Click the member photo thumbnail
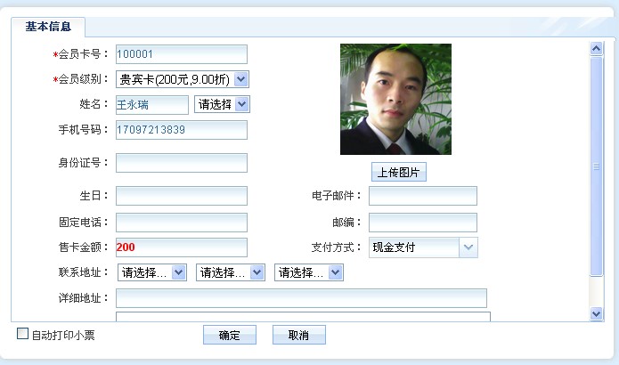 pyautogui.click(x=395, y=99)
